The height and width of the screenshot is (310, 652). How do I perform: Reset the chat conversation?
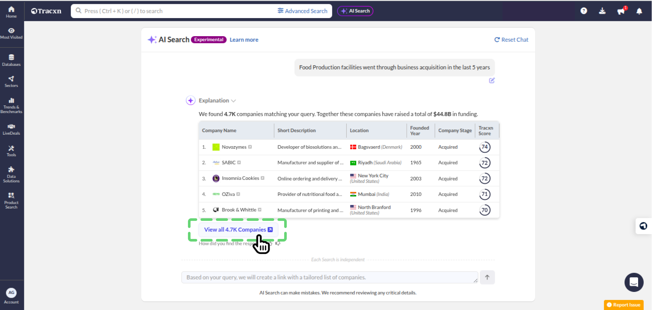click(x=511, y=40)
